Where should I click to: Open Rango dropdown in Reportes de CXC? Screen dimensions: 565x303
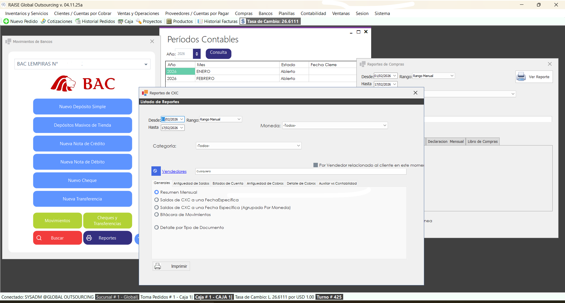239,119
